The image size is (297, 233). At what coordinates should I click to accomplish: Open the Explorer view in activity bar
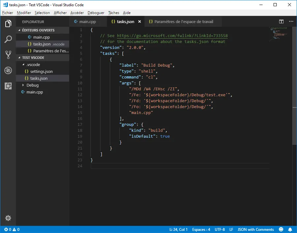point(8,24)
